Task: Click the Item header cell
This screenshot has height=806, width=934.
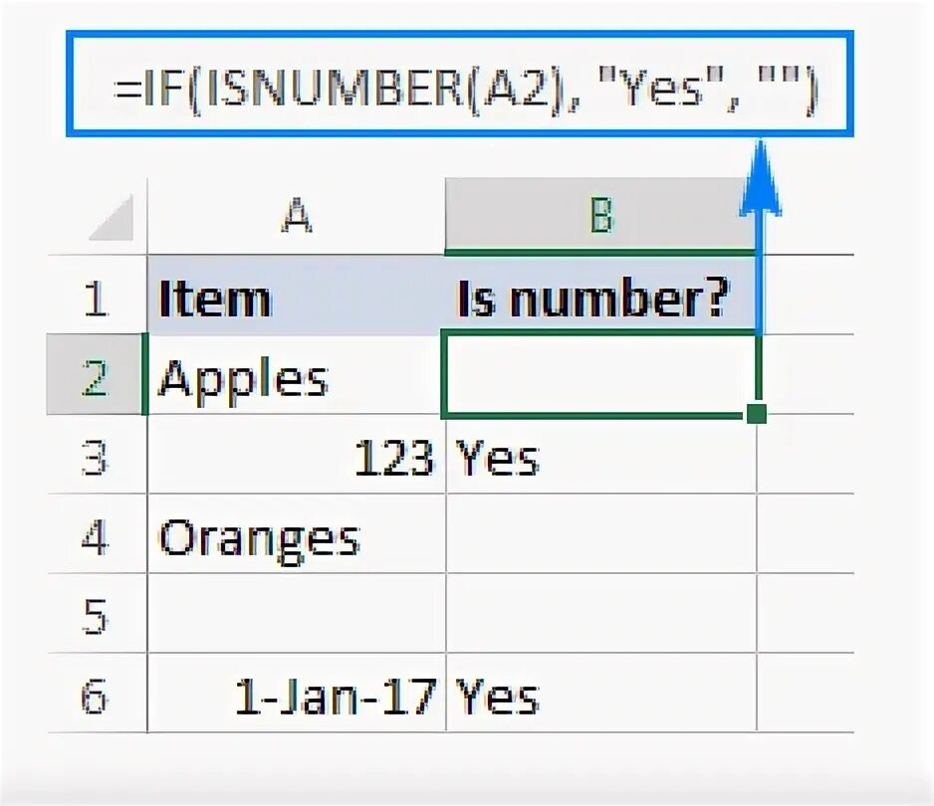Action: tap(296, 296)
